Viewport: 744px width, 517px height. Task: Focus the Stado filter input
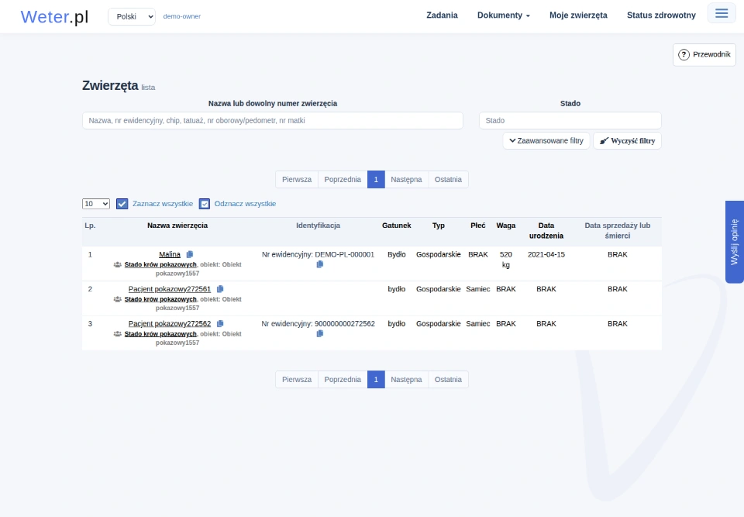[x=570, y=121]
